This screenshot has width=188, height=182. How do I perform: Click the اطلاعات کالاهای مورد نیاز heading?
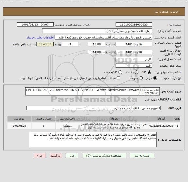tap(163, 99)
